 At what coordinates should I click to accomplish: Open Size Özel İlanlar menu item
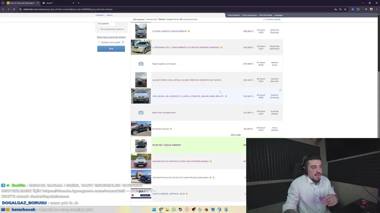pos(266,15)
